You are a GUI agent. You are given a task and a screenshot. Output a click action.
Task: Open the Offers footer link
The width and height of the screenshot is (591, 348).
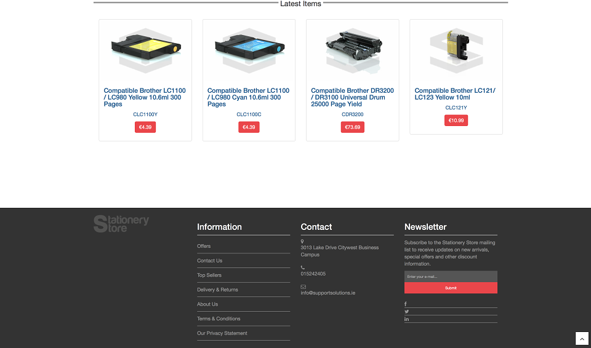click(204, 246)
